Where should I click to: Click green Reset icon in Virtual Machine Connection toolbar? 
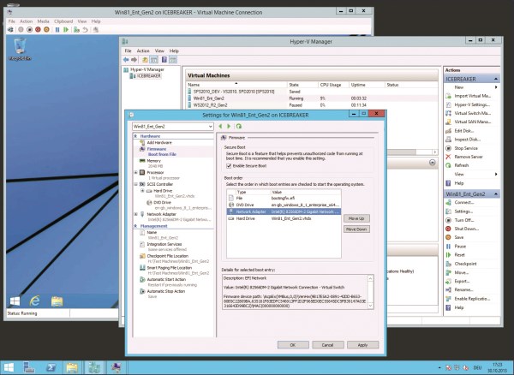click(66, 30)
